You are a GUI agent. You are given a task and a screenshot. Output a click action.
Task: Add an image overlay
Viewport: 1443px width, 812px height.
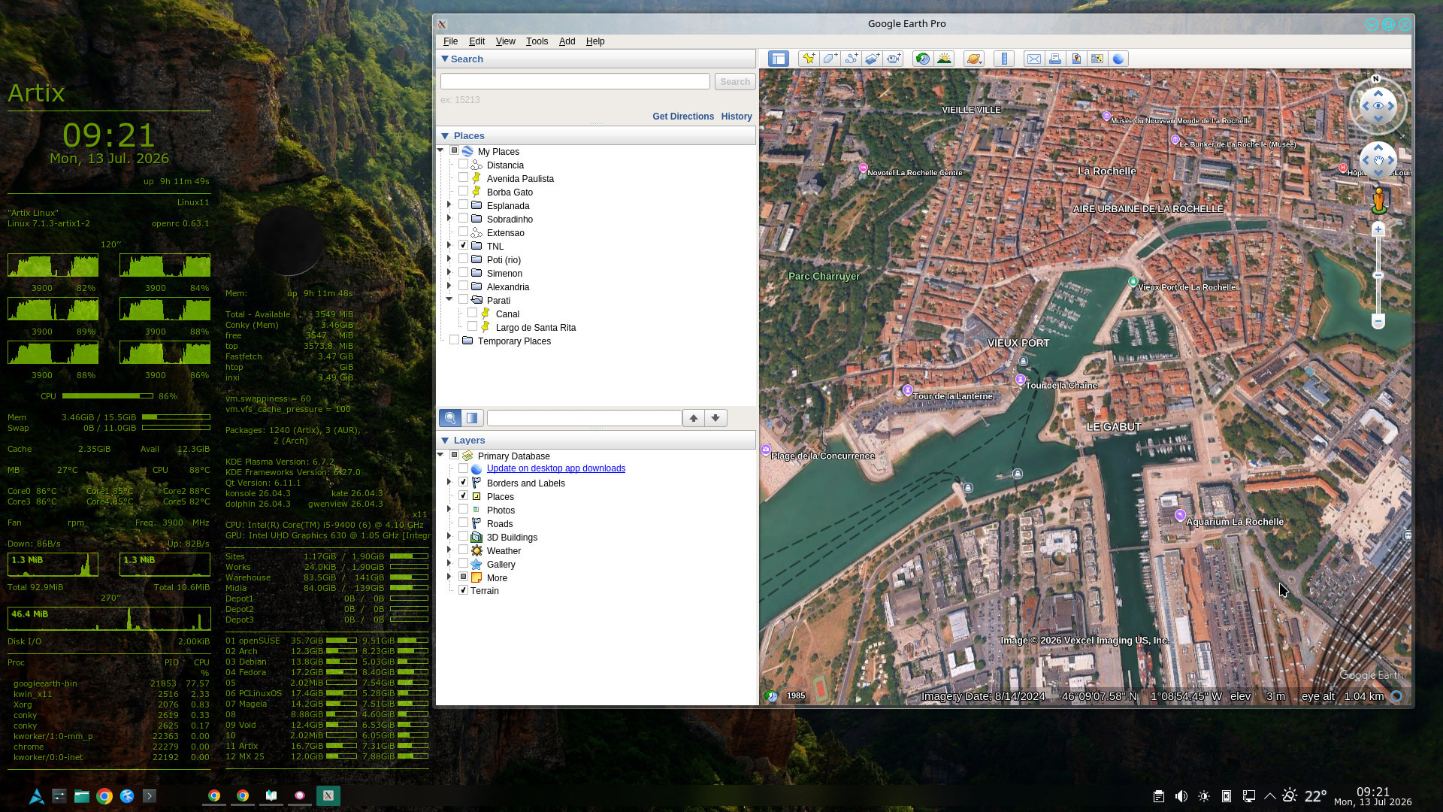pos(872,59)
